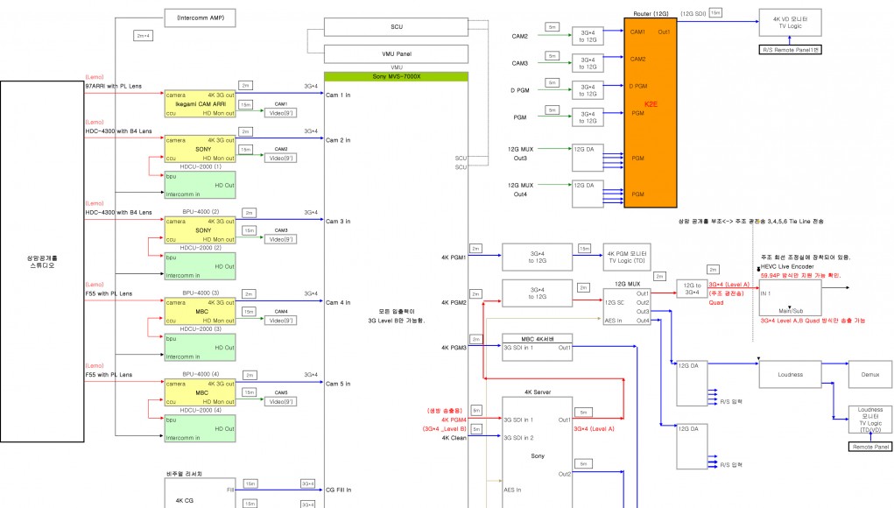894x508 pixels.
Task: Select the Remote Panel box under Loudness monitor
Action: [870, 447]
